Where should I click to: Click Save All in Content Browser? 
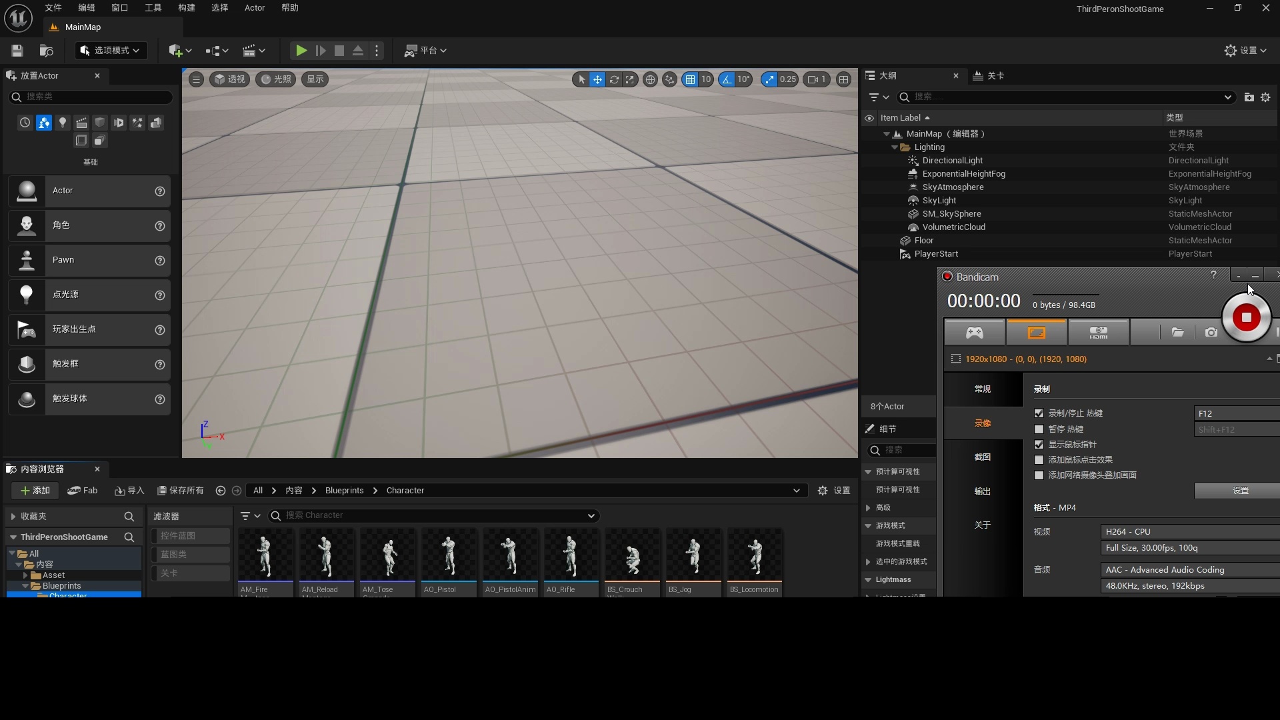pos(180,491)
